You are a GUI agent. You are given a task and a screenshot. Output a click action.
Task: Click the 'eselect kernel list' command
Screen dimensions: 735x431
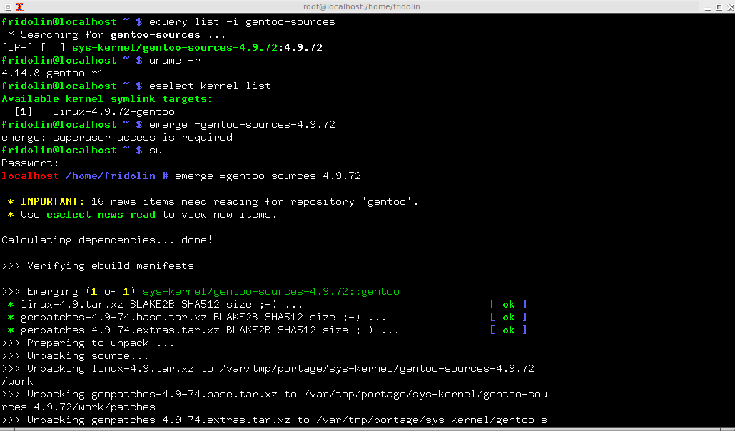[210, 86]
